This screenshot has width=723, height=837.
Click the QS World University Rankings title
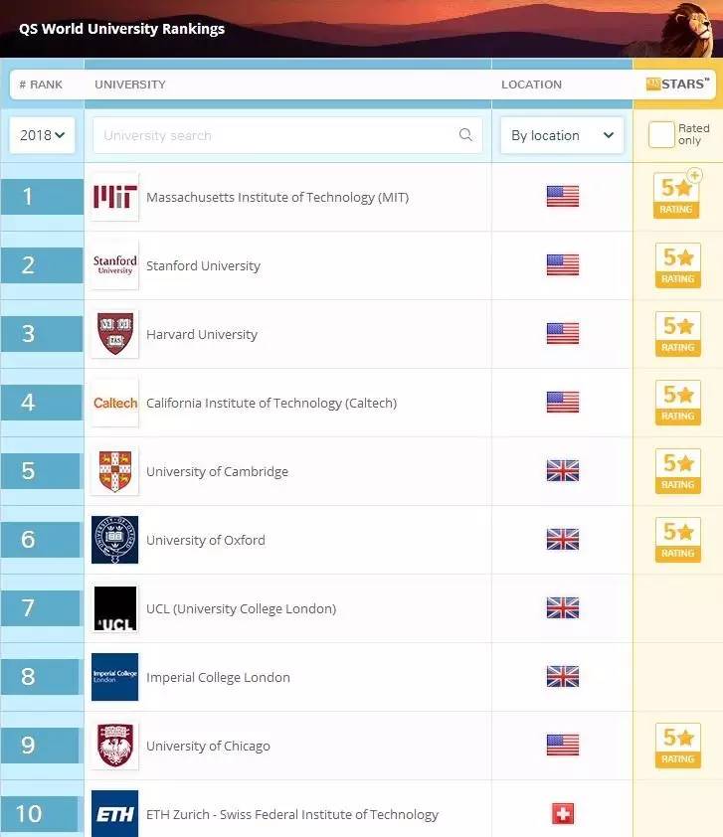coord(121,28)
